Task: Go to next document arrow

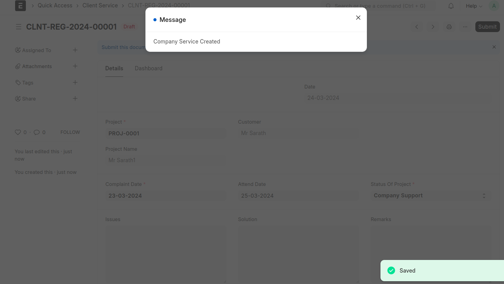Action: tap(433, 27)
